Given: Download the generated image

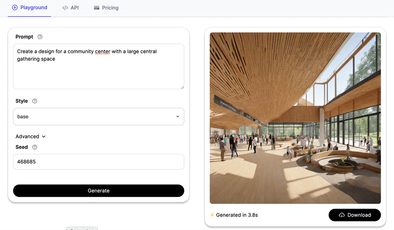Looking at the screenshot, I should point(355,215).
